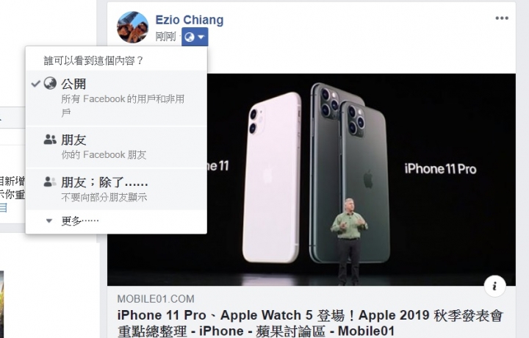
Task: Open the link info "i" icon
Action: click(x=494, y=286)
